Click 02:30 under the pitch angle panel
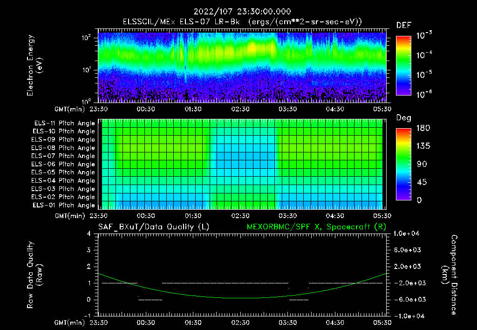477x330 pixels. pos(240,216)
